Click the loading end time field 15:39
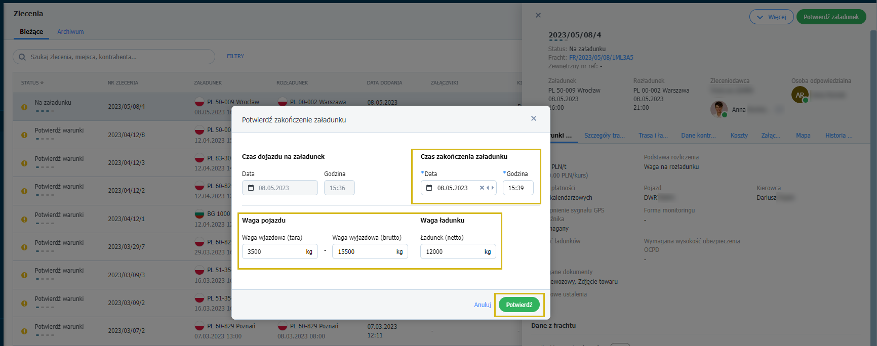The image size is (877, 346). (518, 188)
